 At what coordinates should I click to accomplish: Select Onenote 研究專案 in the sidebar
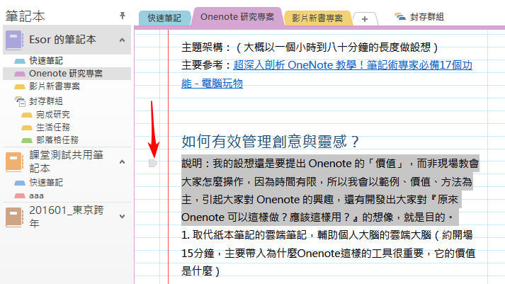66,74
